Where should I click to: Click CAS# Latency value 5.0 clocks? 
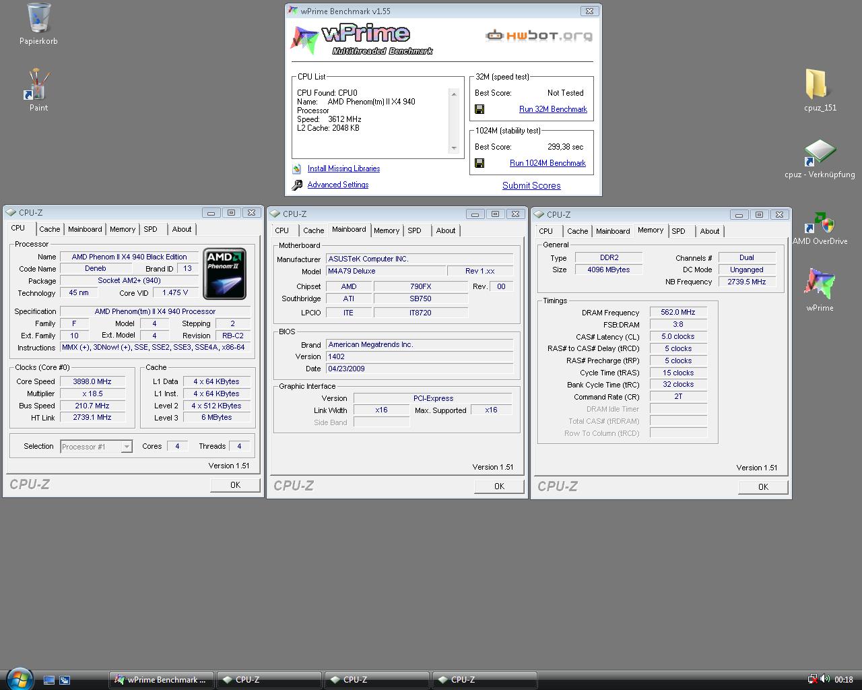(678, 336)
